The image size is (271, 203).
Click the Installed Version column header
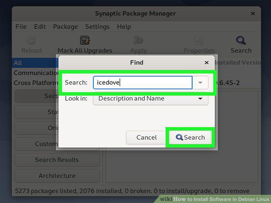click(x=238, y=62)
